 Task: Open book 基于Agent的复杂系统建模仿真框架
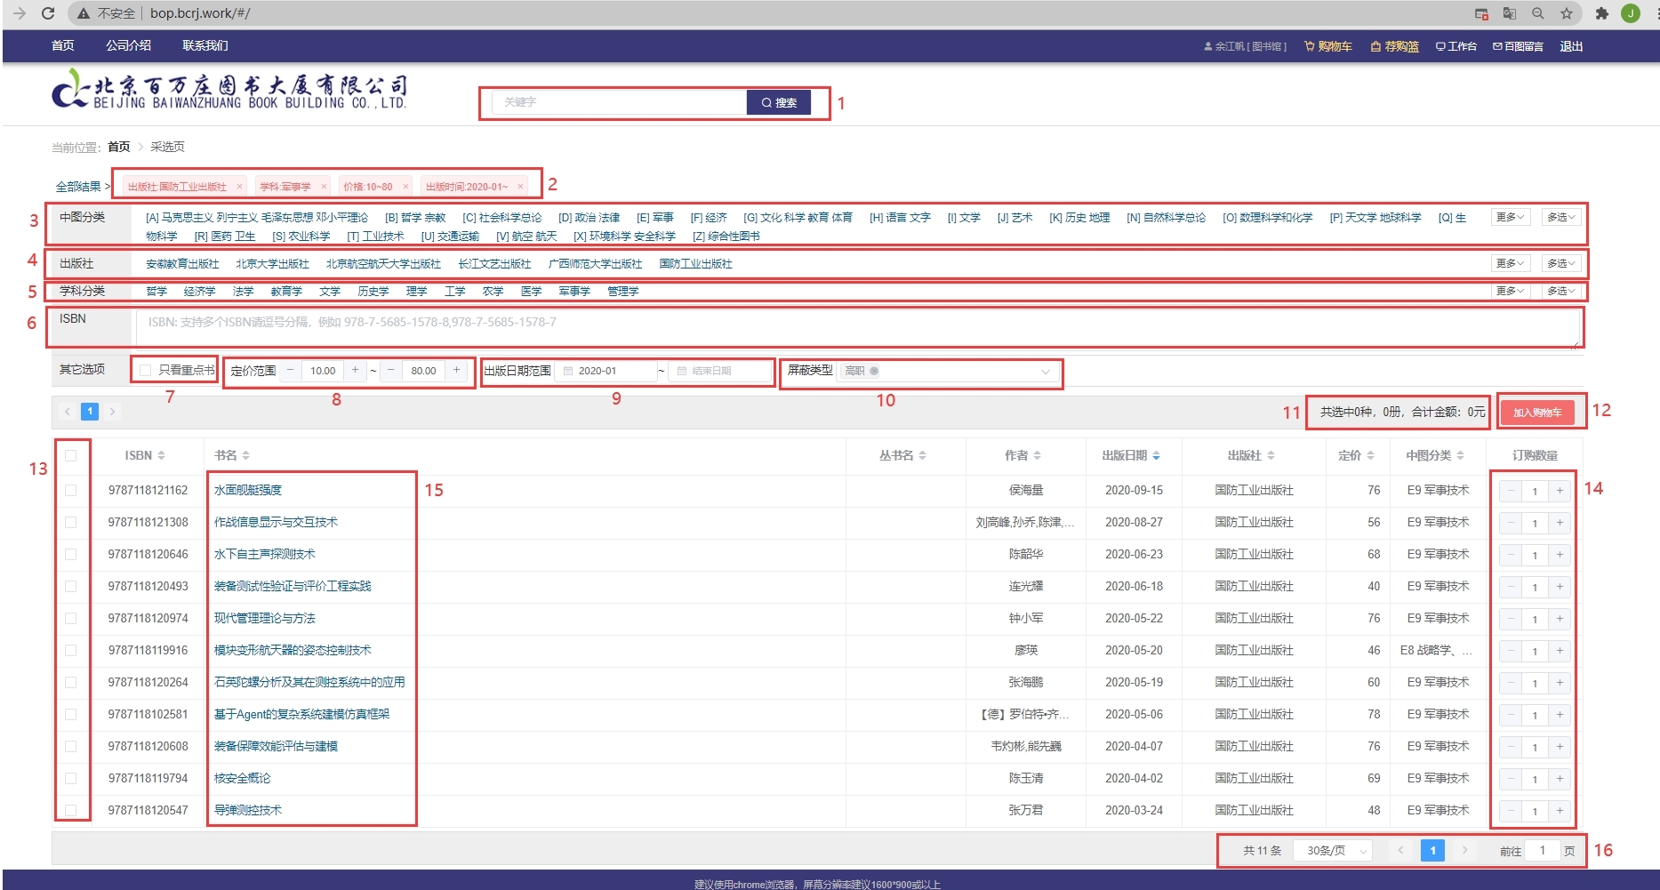coord(301,714)
